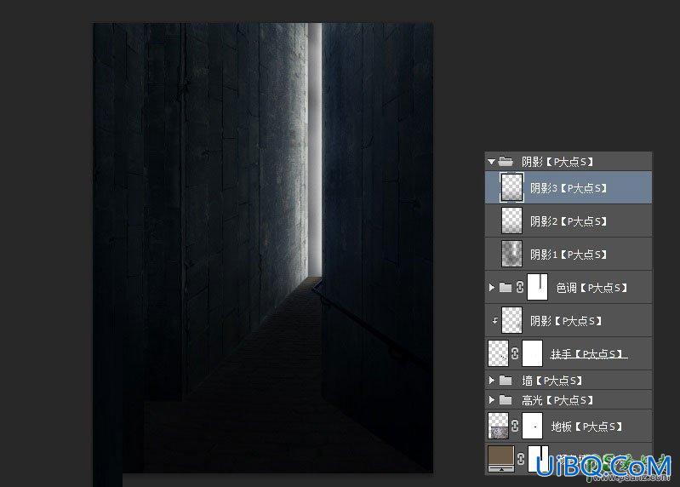This screenshot has width=680, height=487.
Task: Click the folder icon of 墙 group
Action: click(506, 381)
